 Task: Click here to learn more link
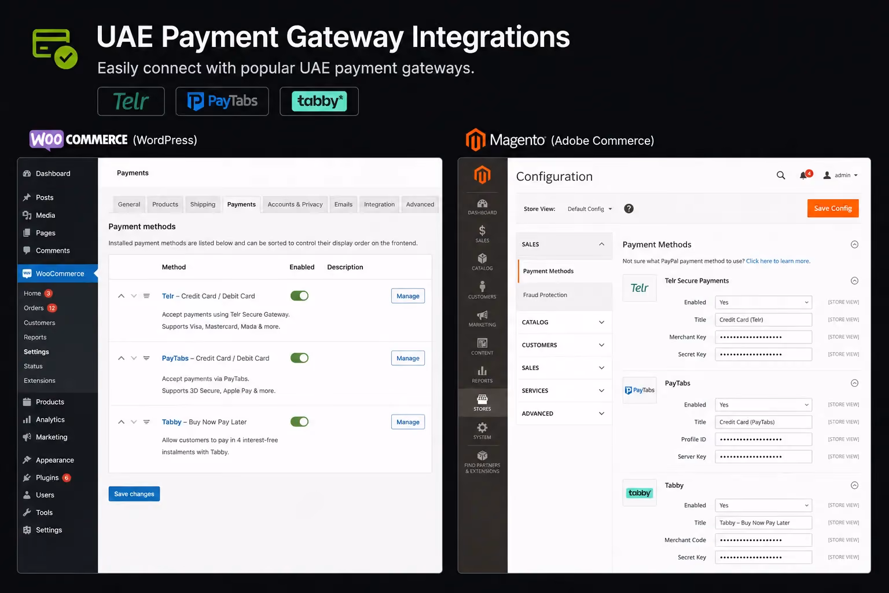click(778, 261)
